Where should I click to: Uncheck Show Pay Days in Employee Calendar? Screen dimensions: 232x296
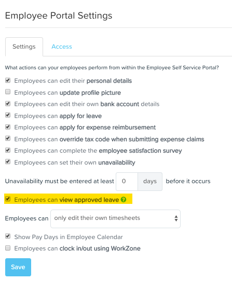pyautogui.click(x=8, y=236)
